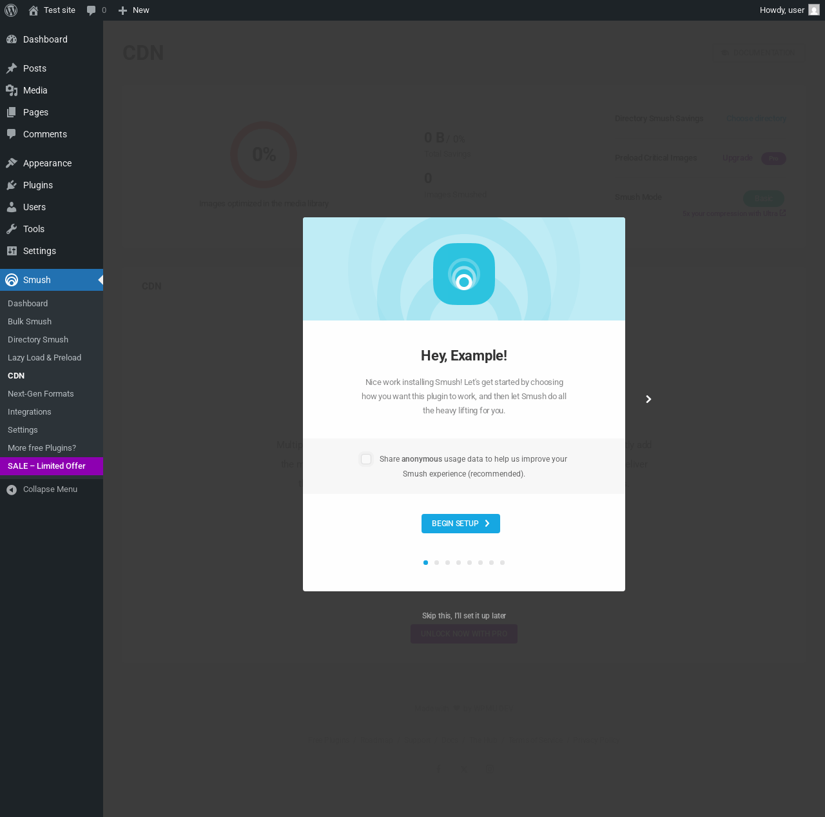
Task: Open Integrations submenu item
Action: pos(52,412)
